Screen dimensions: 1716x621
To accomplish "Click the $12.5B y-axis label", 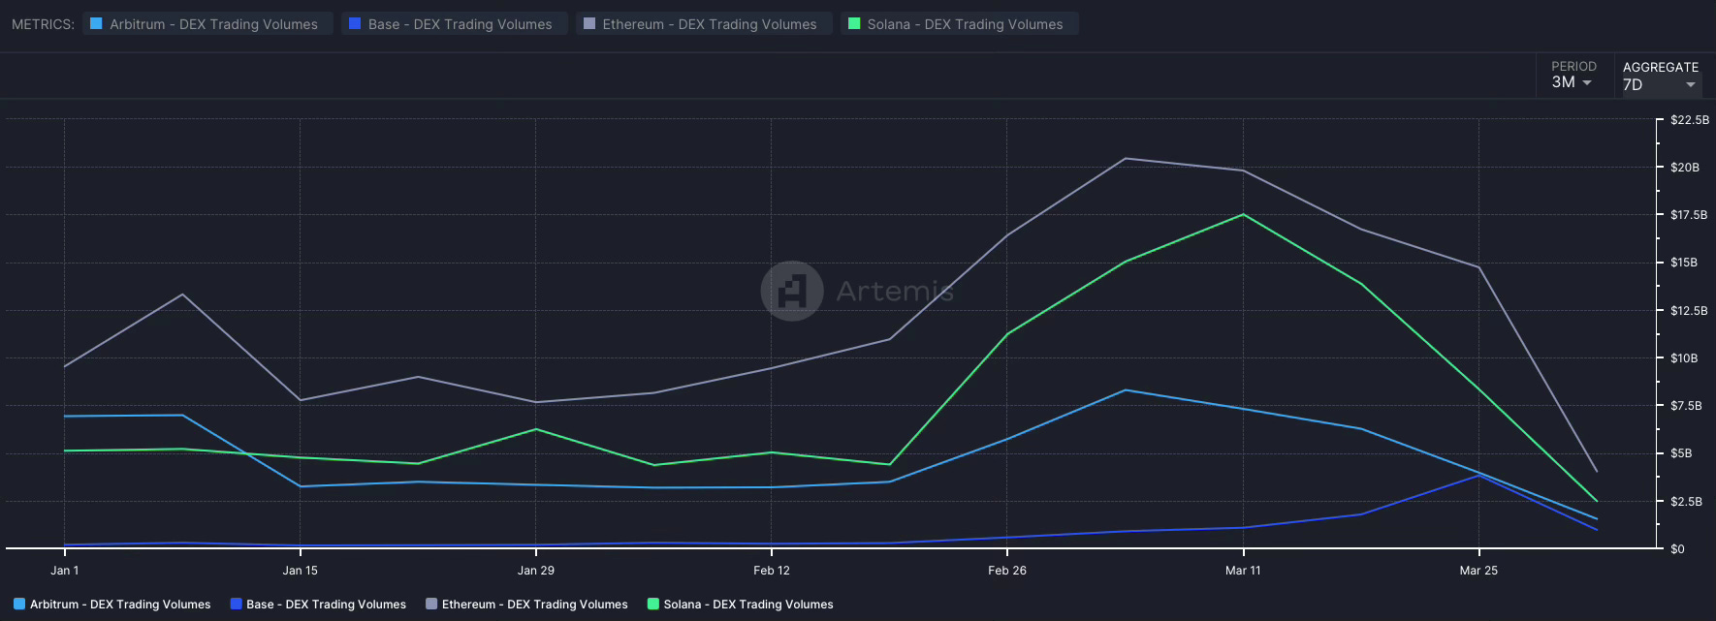I will pyautogui.click(x=1689, y=311).
